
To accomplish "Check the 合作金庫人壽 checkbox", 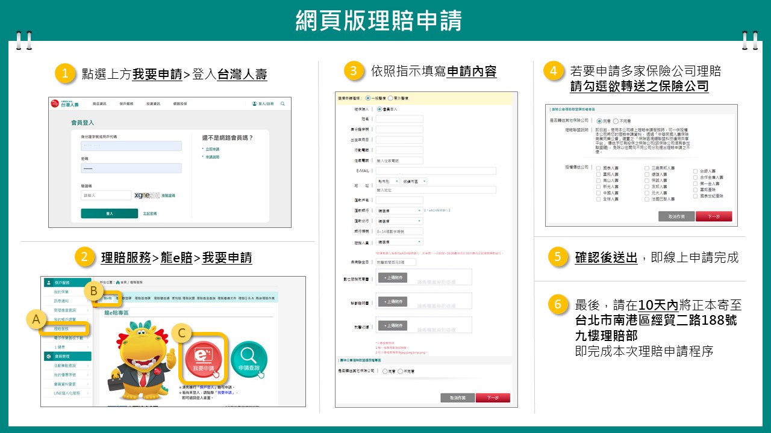I will 695,177.
